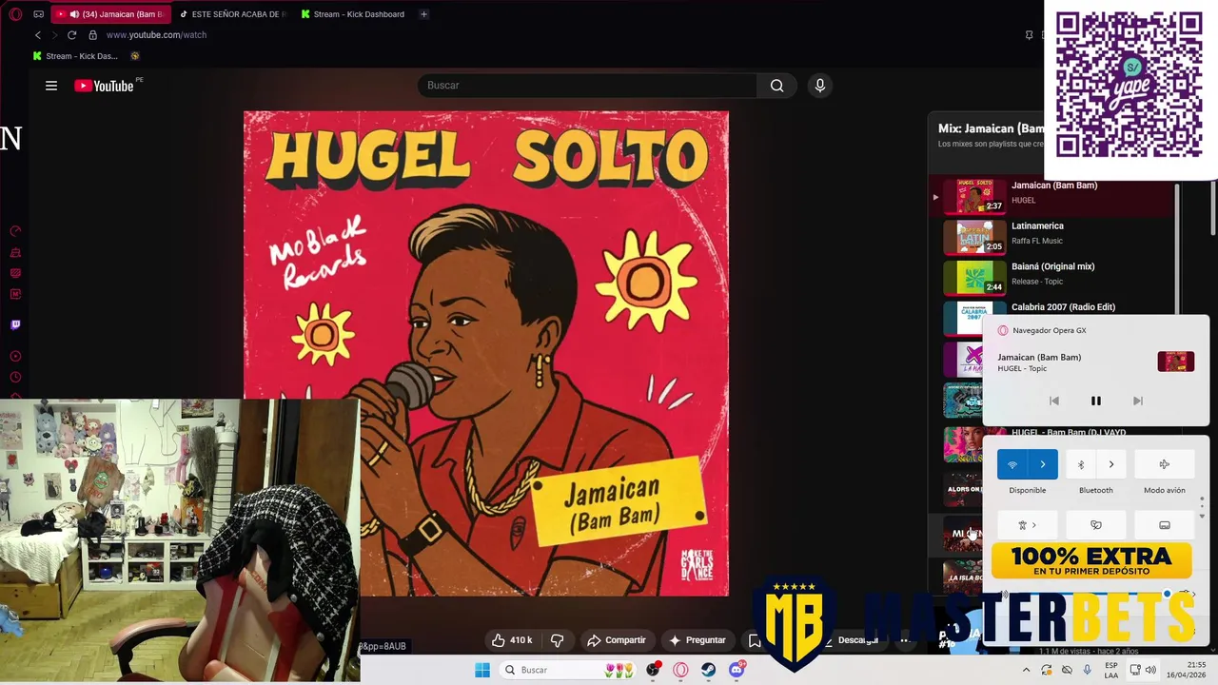Switch to the Jamaican (Bam Bam) tab
1218x685 pixels.
[x=110, y=14]
